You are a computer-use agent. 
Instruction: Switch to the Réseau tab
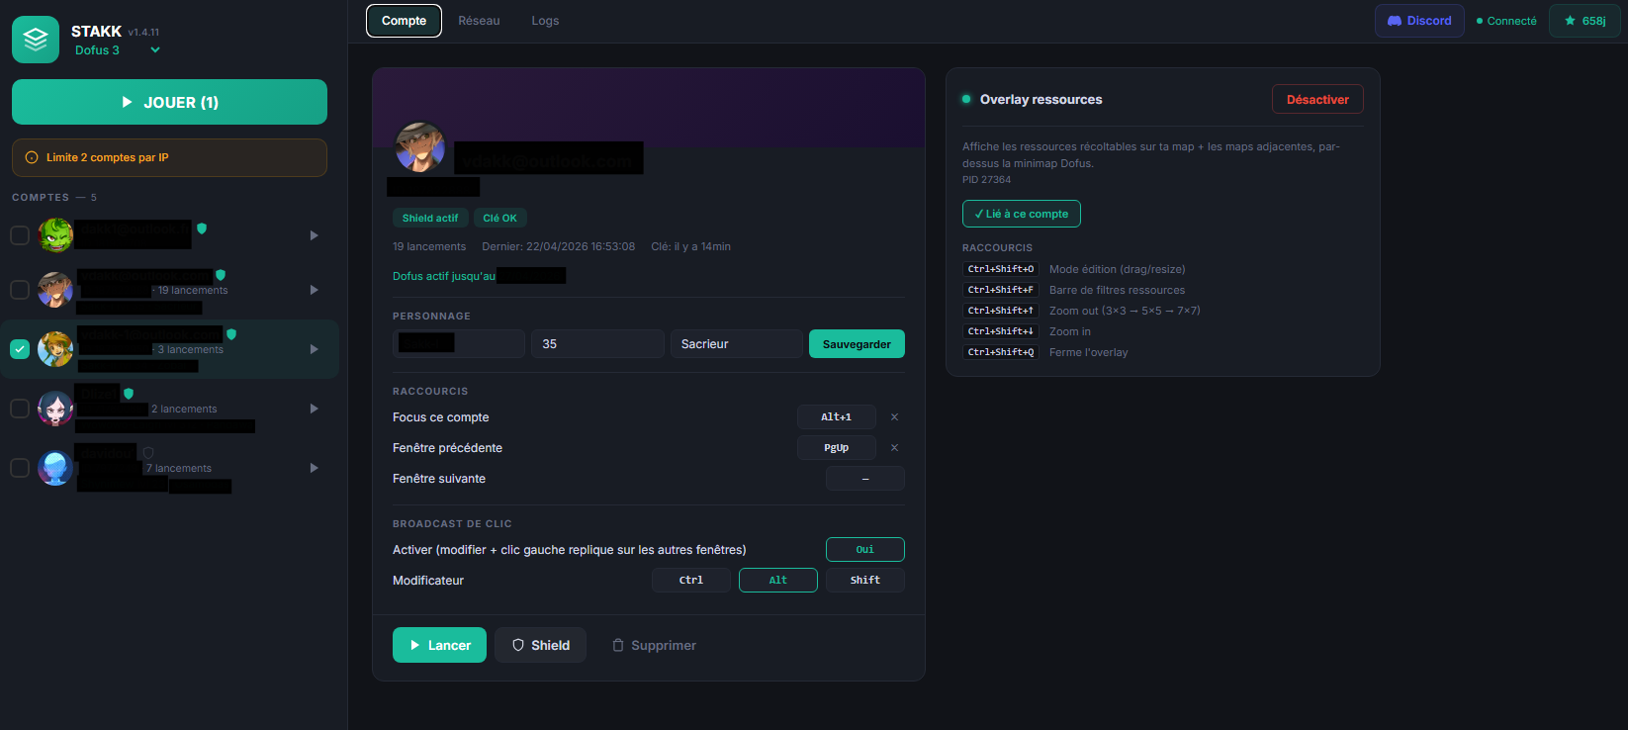[479, 21]
